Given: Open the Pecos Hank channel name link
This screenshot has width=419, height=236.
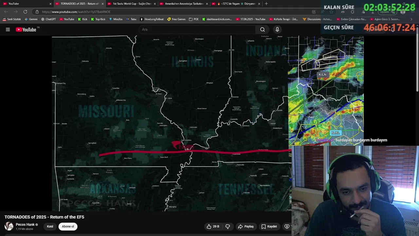Looking at the screenshot, I should click(x=25, y=225).
